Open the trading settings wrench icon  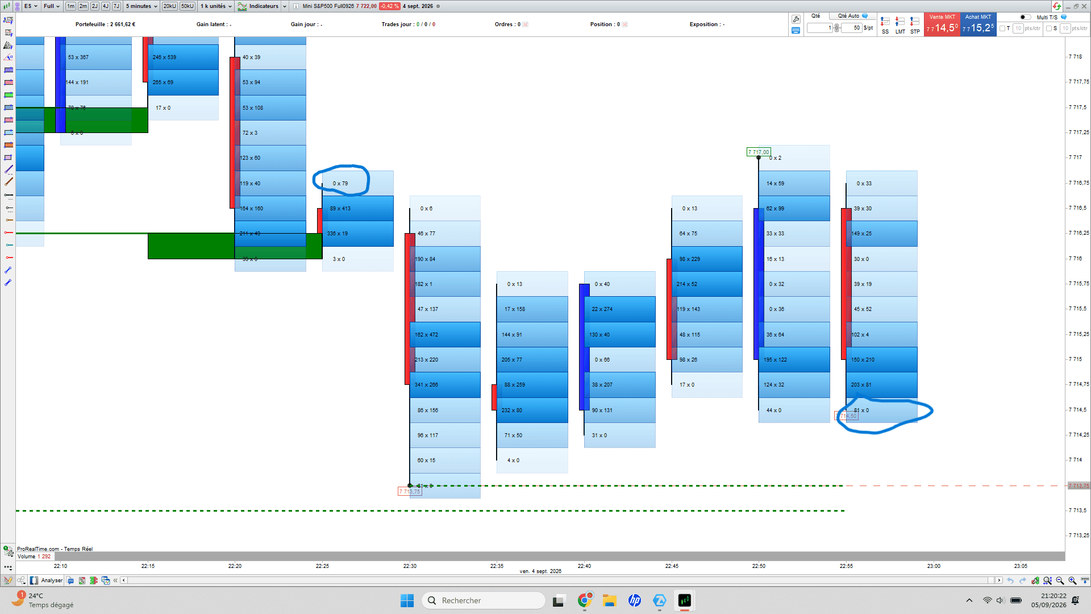click(796, 19)
